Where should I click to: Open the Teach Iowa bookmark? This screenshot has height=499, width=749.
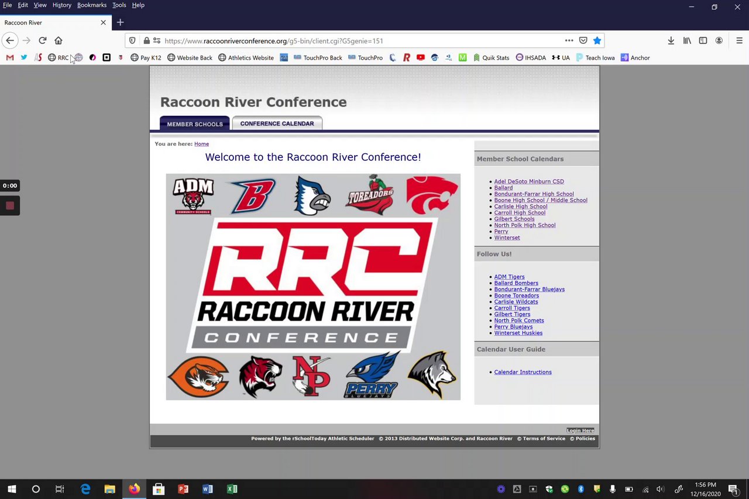595,57
